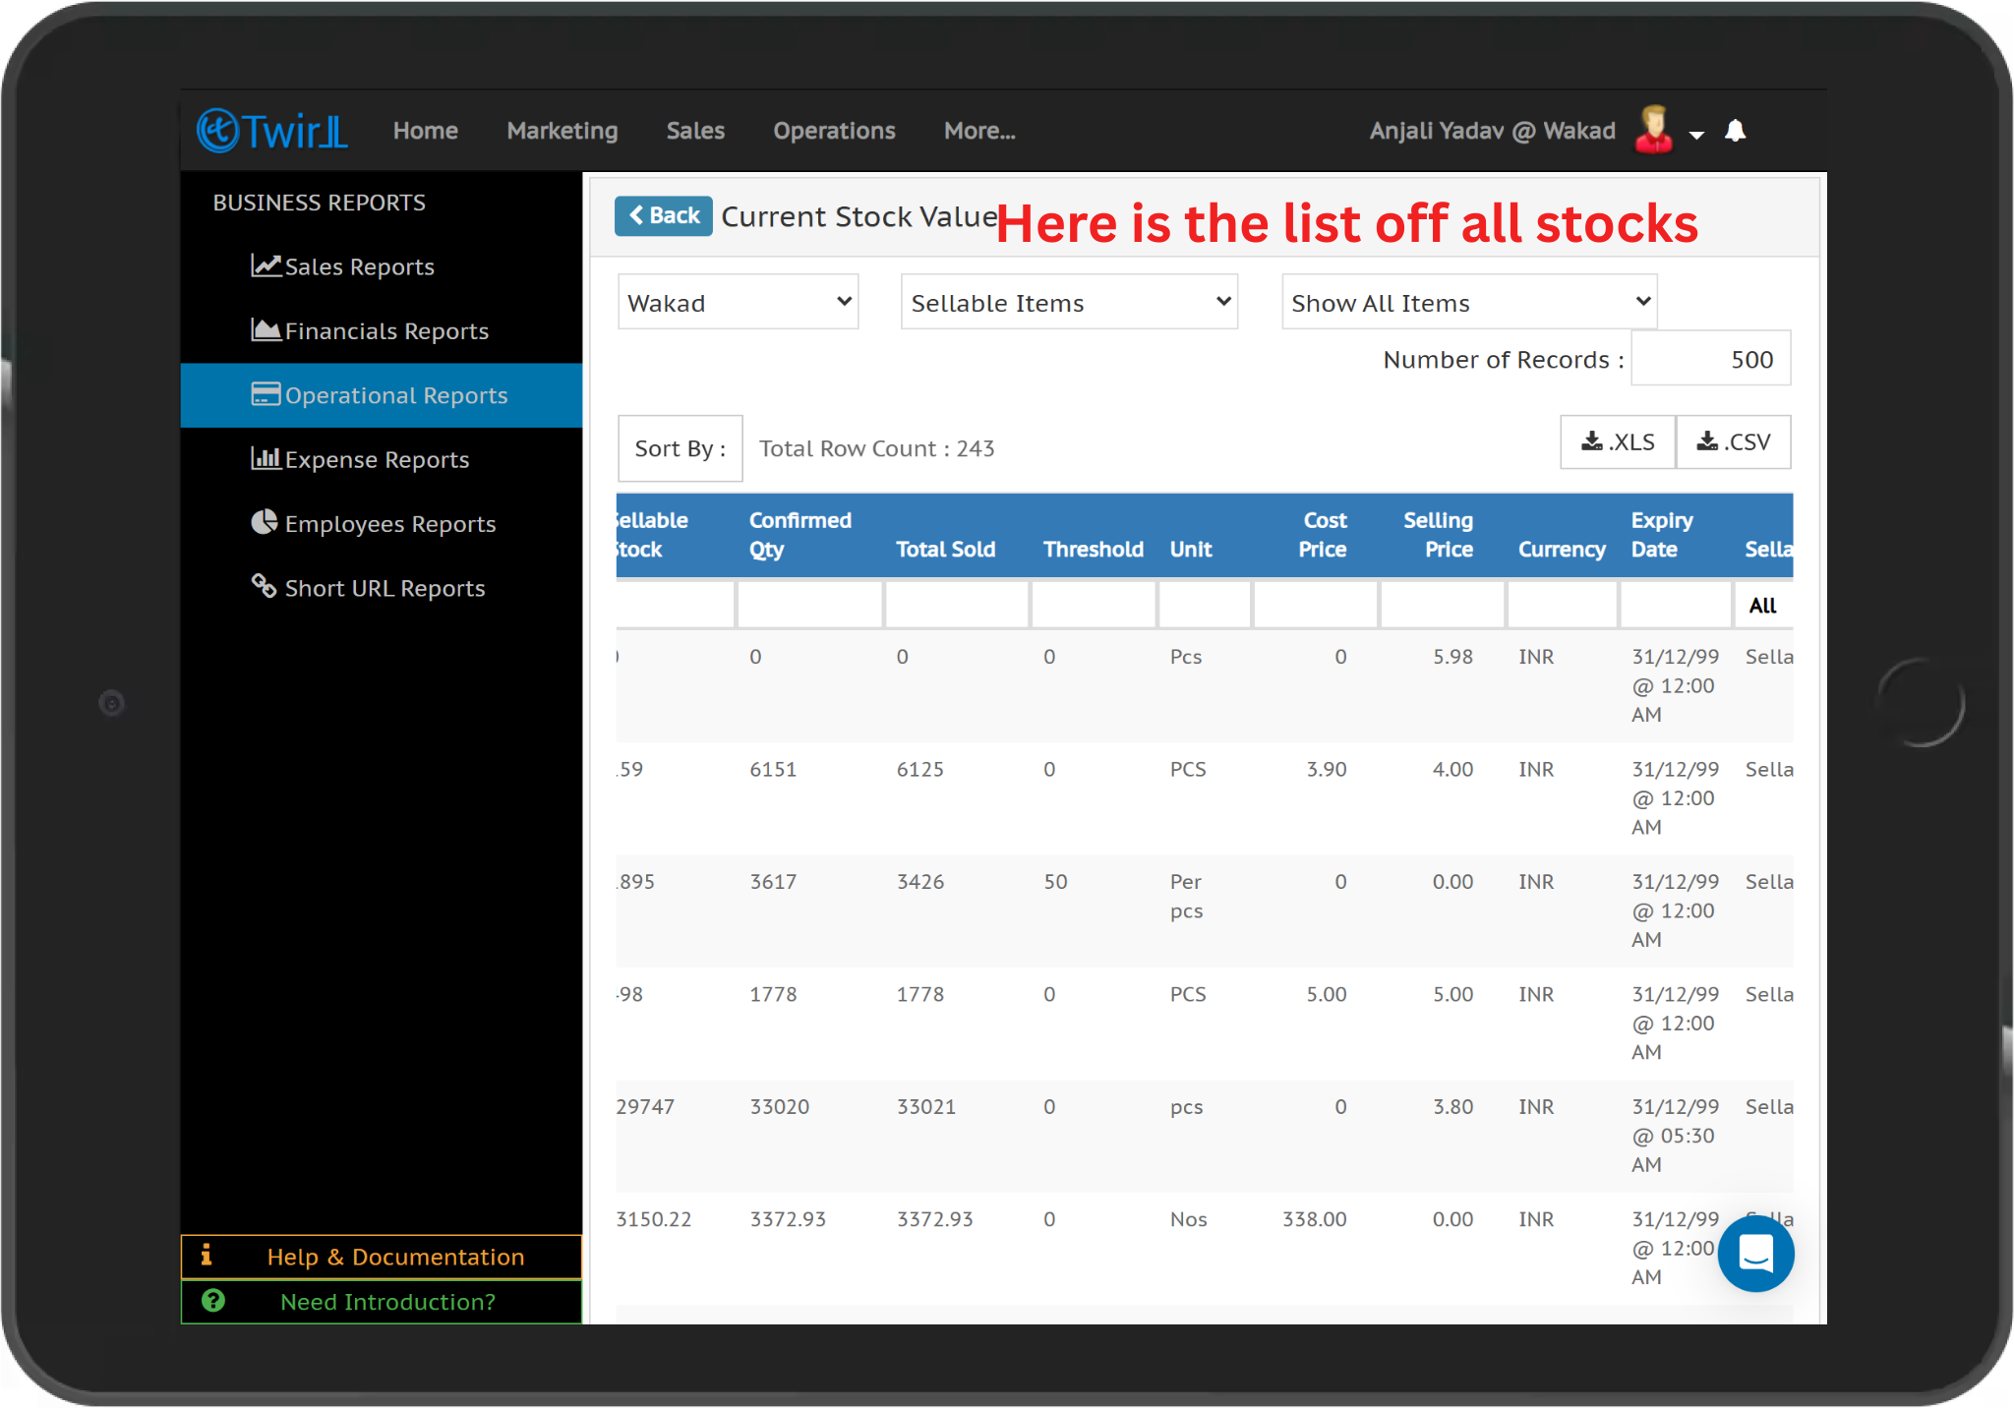Expand the user account dropdown arrow
Viewport: 2014px width, 1408px height.
[x=1697, y=135]
